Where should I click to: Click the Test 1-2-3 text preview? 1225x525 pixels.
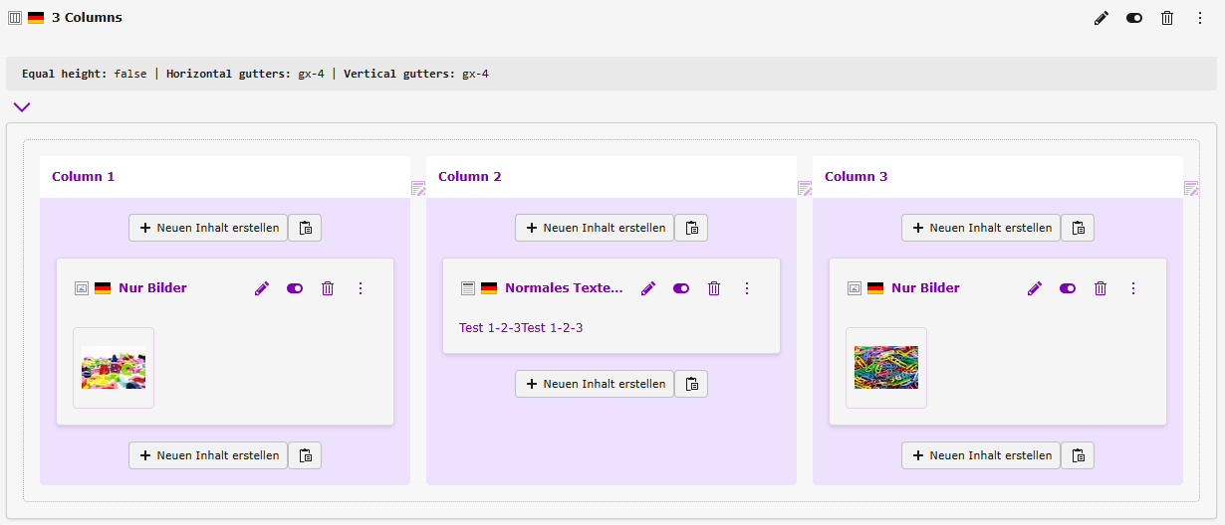pyautogui.click(x=521, y=328)
